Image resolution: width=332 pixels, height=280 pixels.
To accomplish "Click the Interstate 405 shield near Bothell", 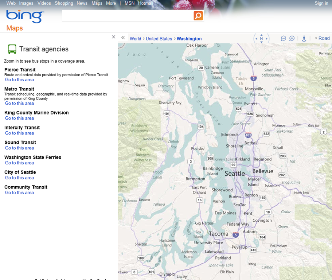I will pos(248,135).
